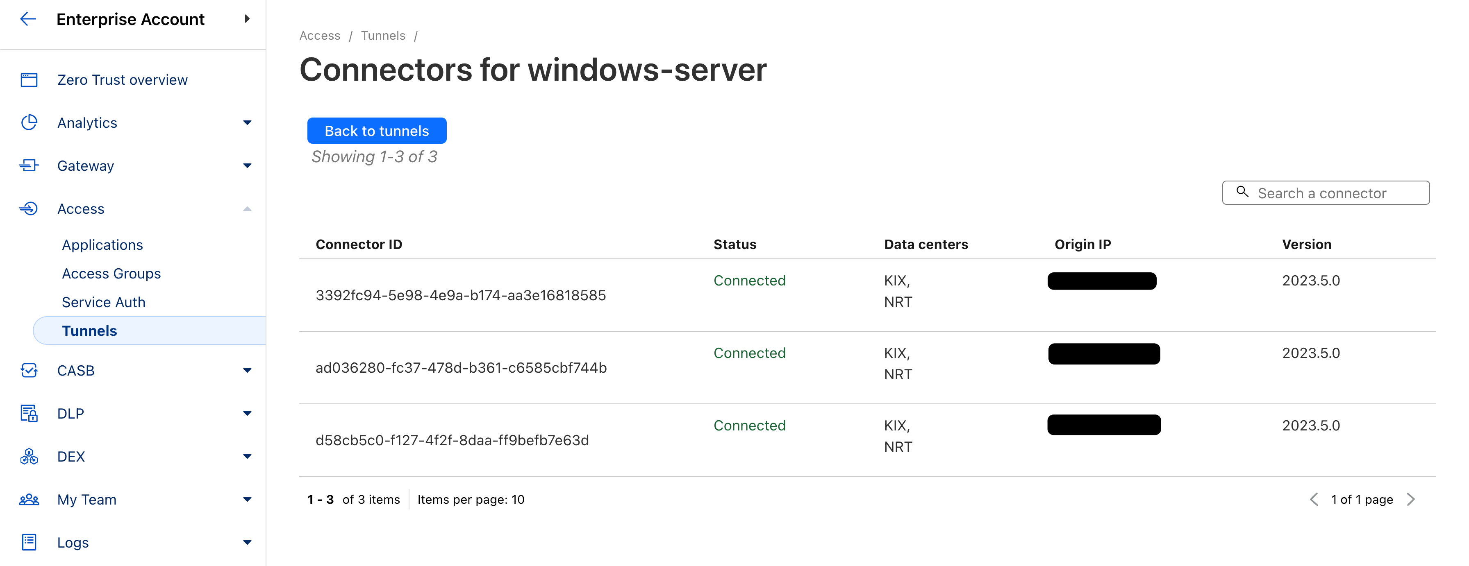Click the CASB shield icon
Image resolution: width=1469 pixels, height=566 pixels.
click(x=29, y=371)
